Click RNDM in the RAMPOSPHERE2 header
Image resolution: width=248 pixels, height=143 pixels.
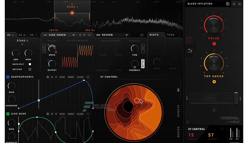click(71, 77)
